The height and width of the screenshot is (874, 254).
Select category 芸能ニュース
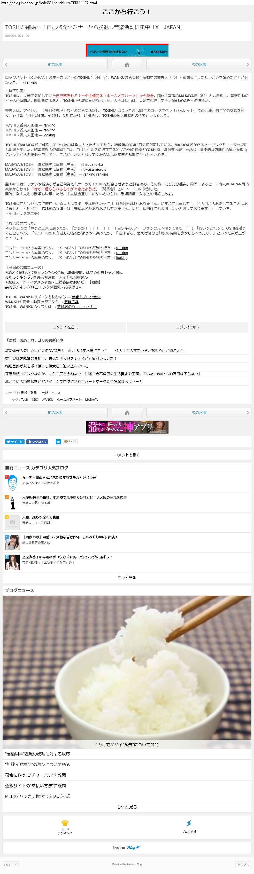51,393
